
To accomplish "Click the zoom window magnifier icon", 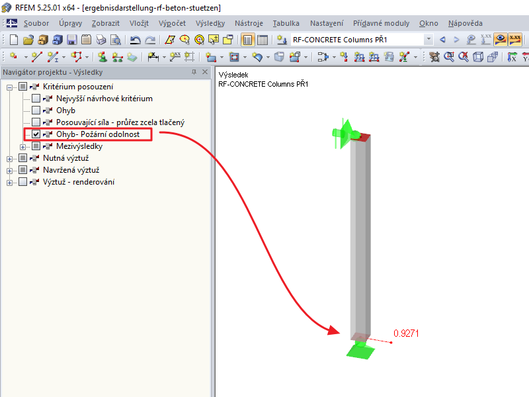I will (x=449, y=57).
